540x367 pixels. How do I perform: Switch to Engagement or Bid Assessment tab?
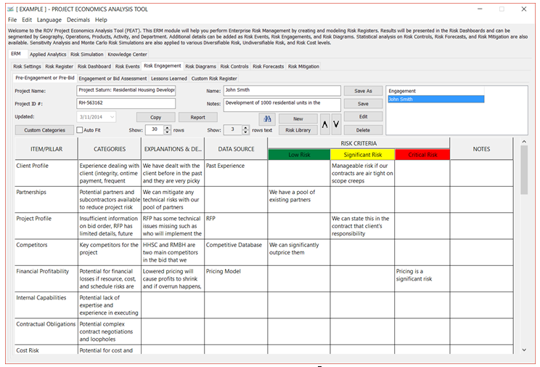pyautogui.click(x=112, y=78)
